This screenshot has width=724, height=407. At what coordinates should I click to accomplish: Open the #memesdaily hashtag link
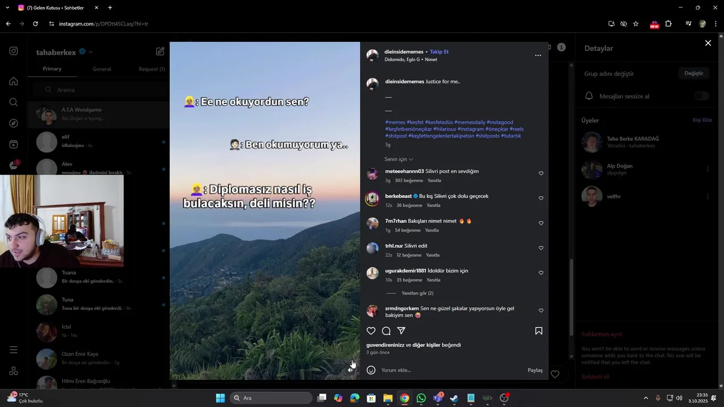pyautogui.click(x=469, y=122)
